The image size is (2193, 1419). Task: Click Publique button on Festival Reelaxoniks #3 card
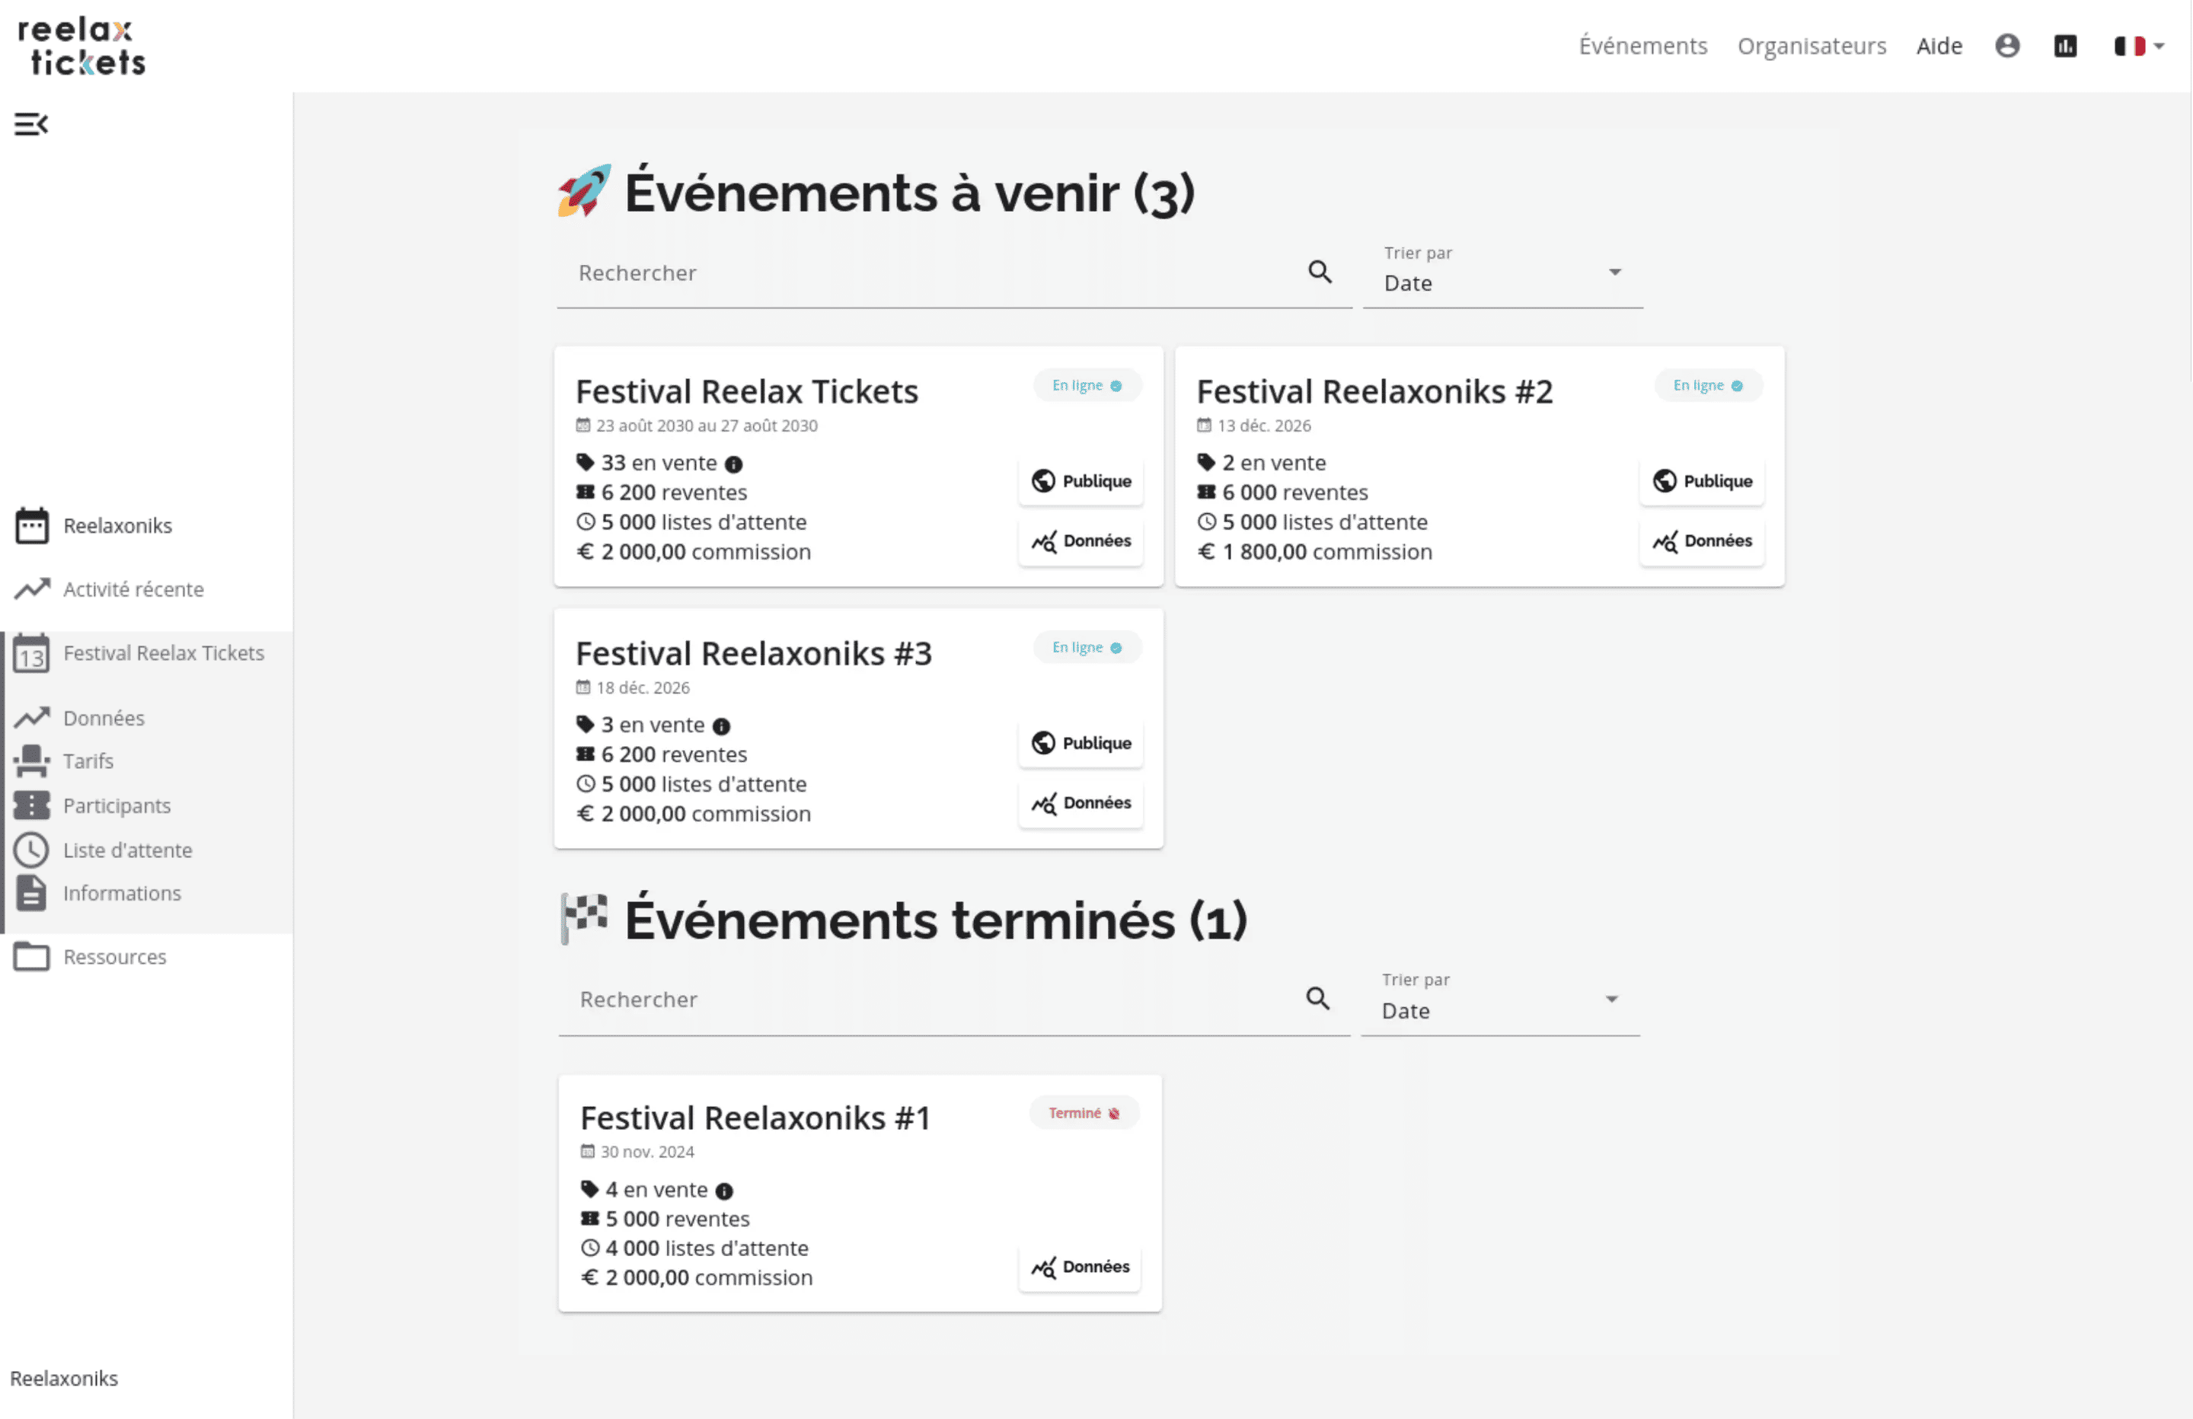[1081, 743]
